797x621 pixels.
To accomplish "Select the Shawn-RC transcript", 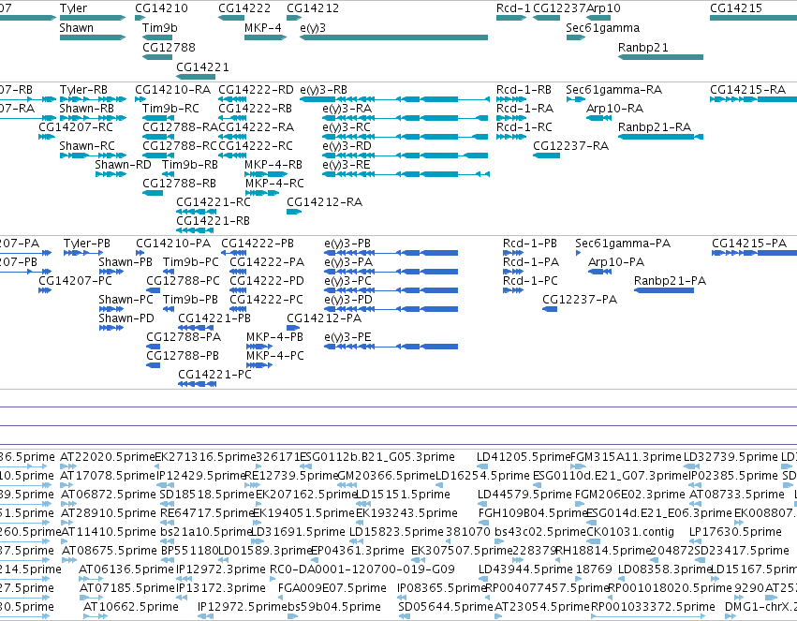I will click(93, 155).
